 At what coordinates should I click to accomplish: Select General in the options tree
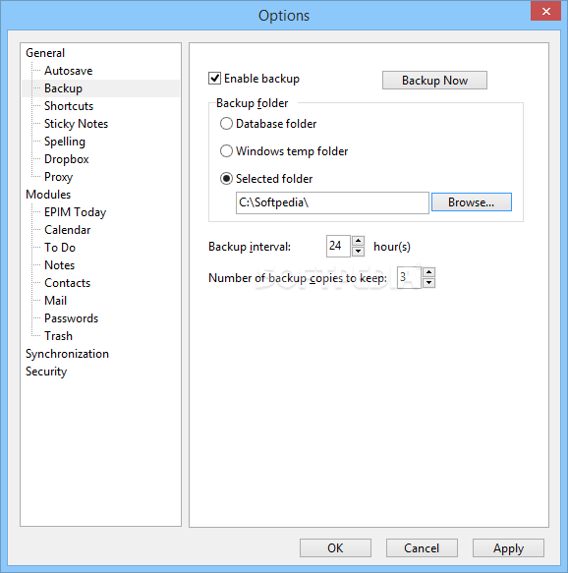click(45, 53)
